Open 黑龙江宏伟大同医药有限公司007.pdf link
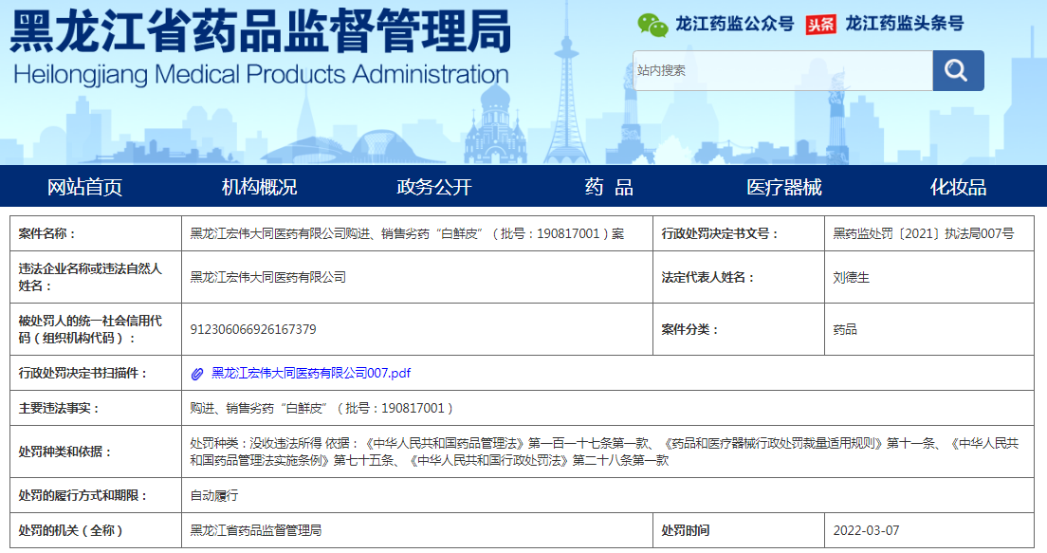Image resolution: width=1047 pixels, height=553 pixels. coord(311,374)
